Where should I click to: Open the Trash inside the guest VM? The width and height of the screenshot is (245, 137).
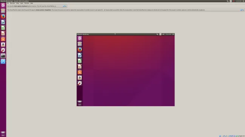coord(80,103)
